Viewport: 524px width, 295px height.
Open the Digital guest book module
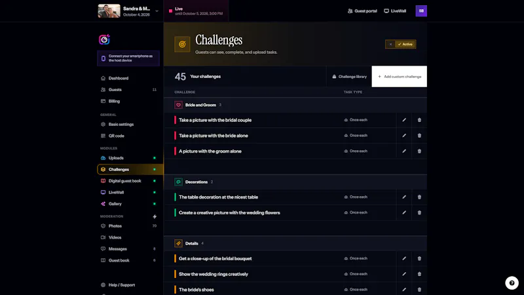tap(128, 181)
